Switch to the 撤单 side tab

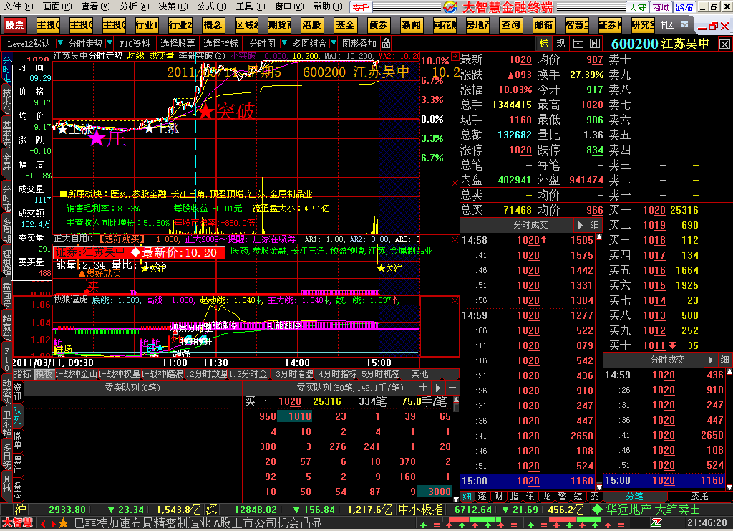coord(17,440)
